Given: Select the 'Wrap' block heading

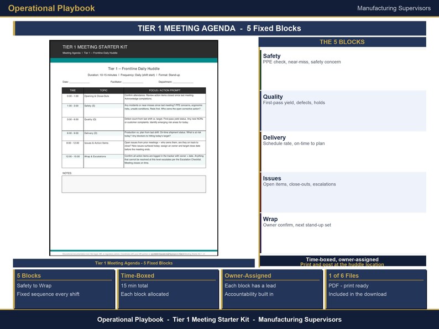Looking at the screenshot, I should coord(270,219).
